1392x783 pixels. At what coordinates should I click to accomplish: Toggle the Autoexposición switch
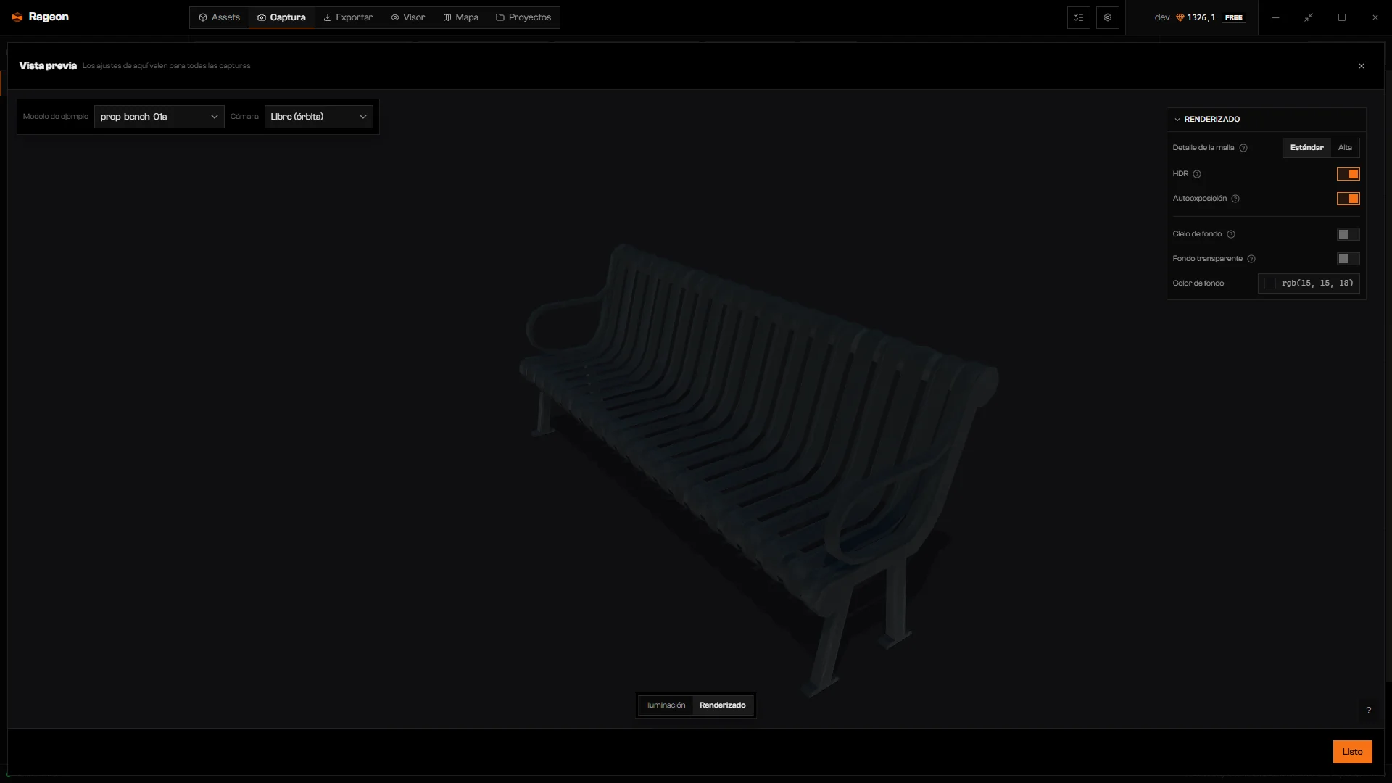point(1348,199)
